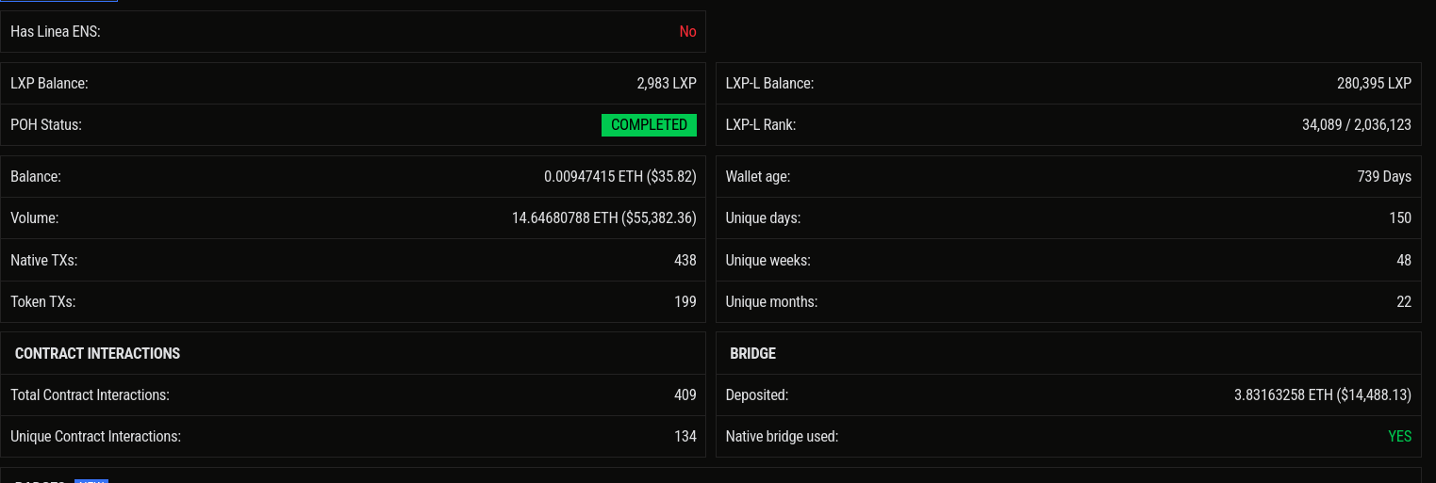Click the Total Contract Interactions count 409
1436x483 pixels.
[685, 395]
